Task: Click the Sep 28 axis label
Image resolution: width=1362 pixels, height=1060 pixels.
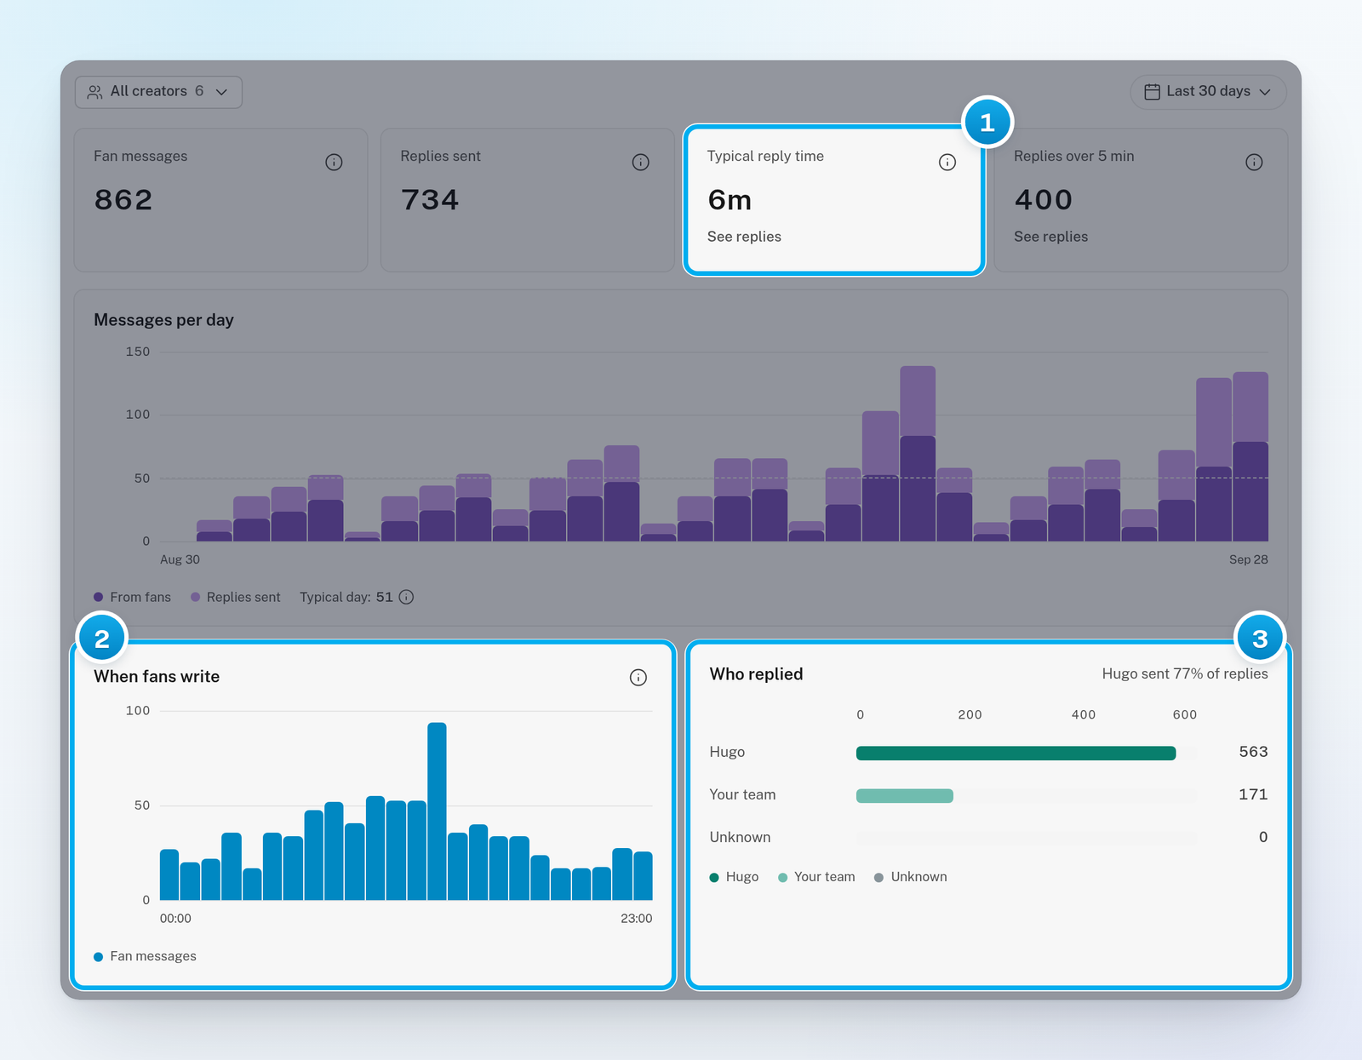Action: click(1248, 559)
